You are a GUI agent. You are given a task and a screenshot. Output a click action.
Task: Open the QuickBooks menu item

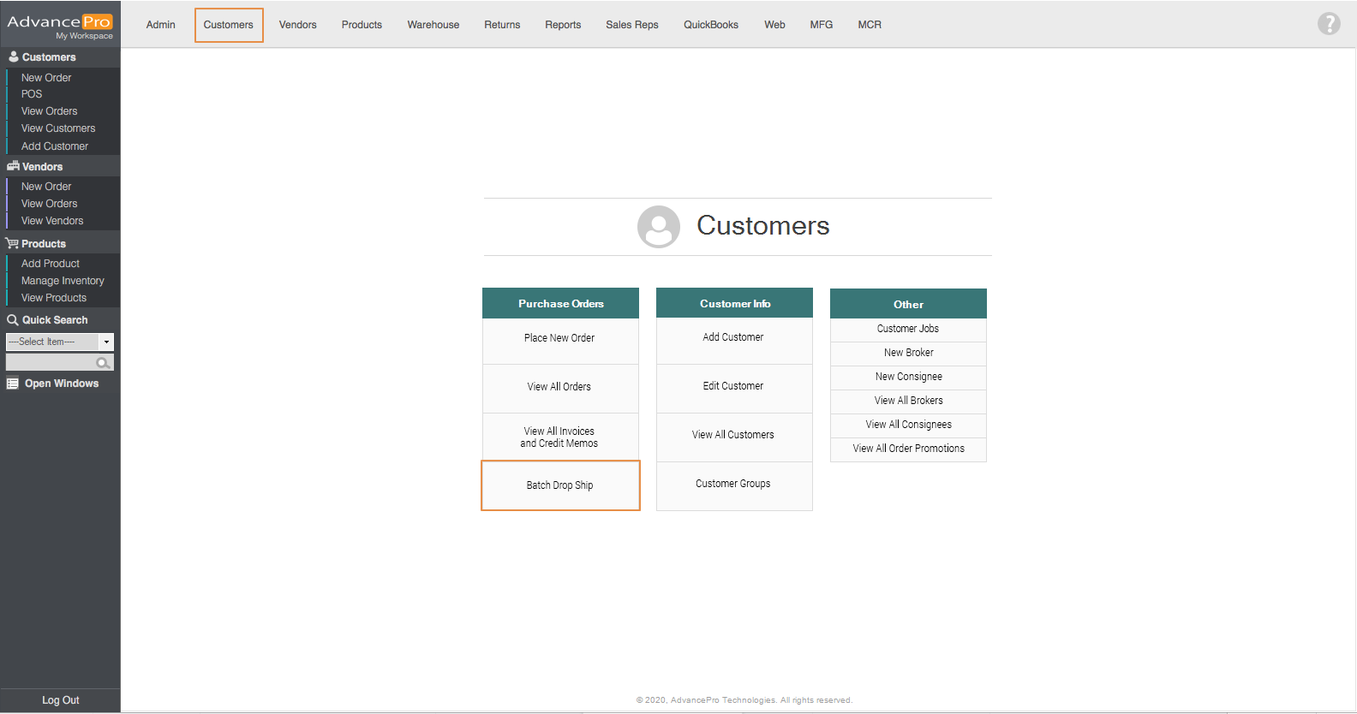click(710, 25)
